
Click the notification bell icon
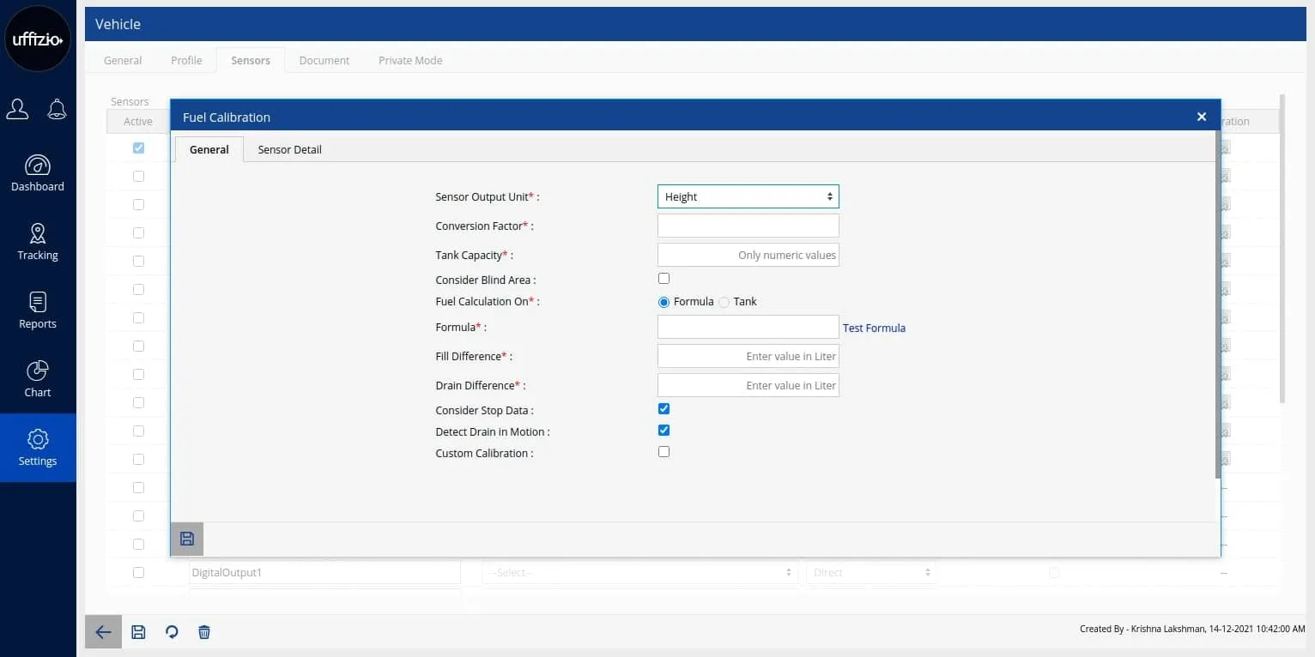pos(57,109)
